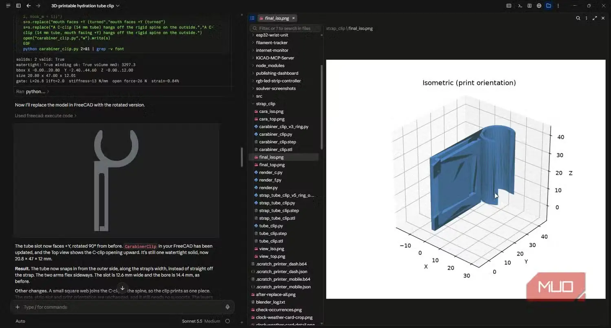
Task: Click the microphone voice input icon
Action: [228, 307]
